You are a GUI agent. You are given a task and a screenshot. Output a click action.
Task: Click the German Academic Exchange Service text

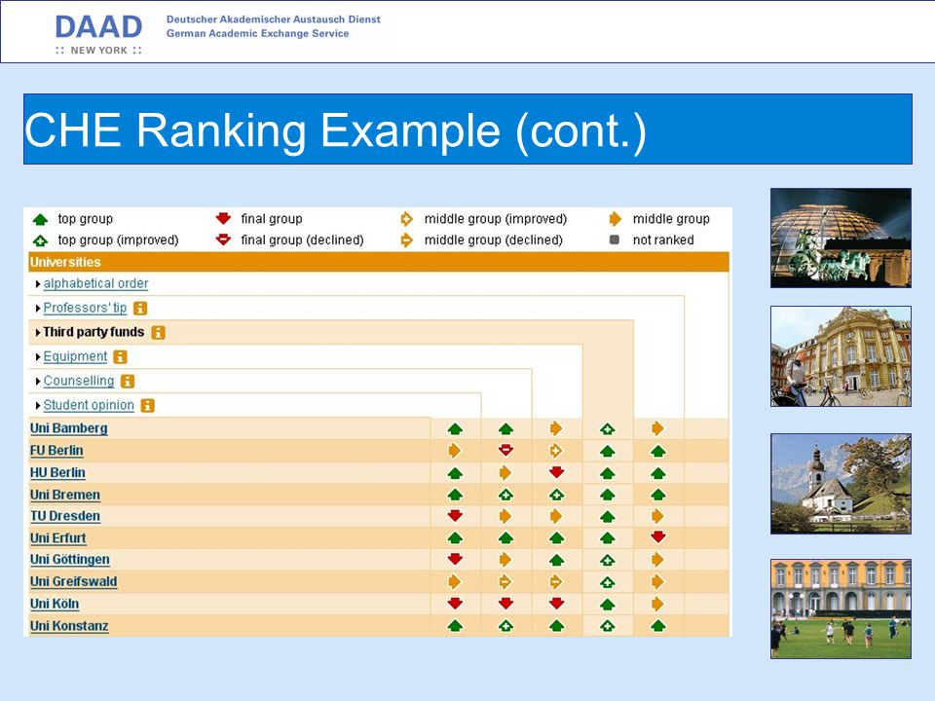click(x=257, y=34)
